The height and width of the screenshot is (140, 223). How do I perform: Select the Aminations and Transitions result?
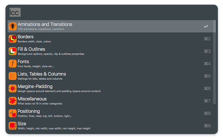[45, 24]
